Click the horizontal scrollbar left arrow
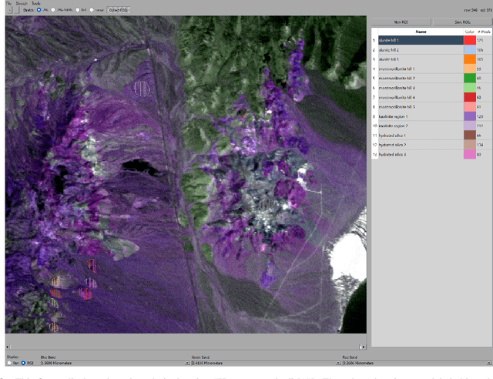Viewport: 493px width, 379px height. (x=8, y=347)
